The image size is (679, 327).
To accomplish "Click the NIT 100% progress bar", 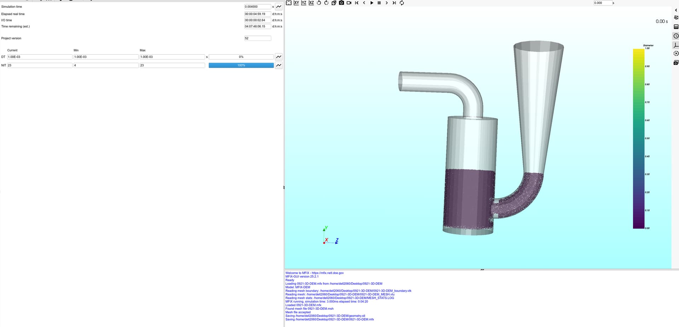I will 241,65.
